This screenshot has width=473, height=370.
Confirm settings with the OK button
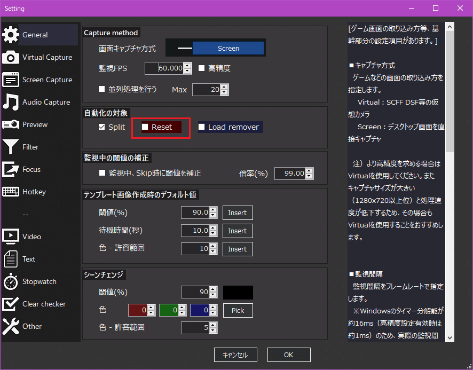288,355
